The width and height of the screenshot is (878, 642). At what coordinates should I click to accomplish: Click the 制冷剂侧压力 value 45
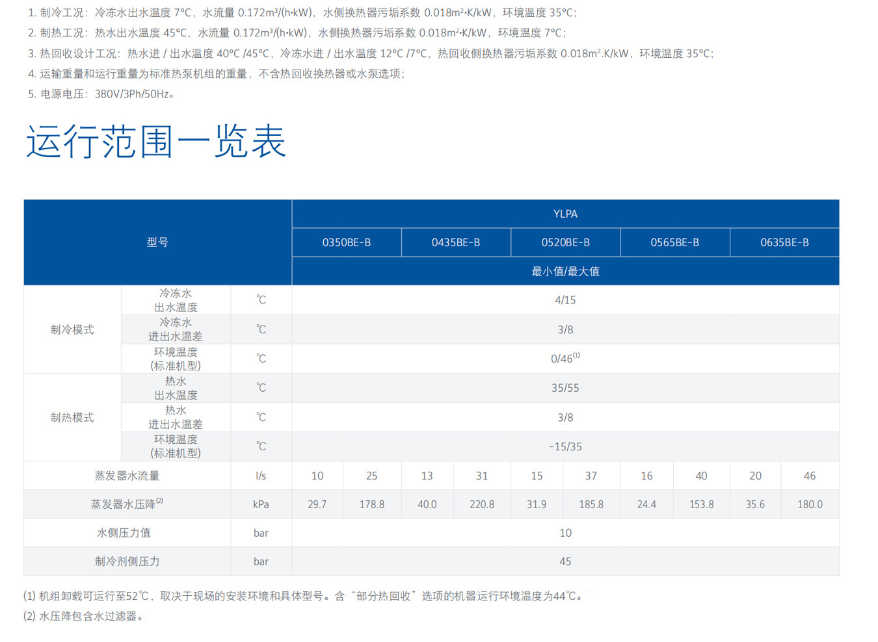click(x=565, y=561)
